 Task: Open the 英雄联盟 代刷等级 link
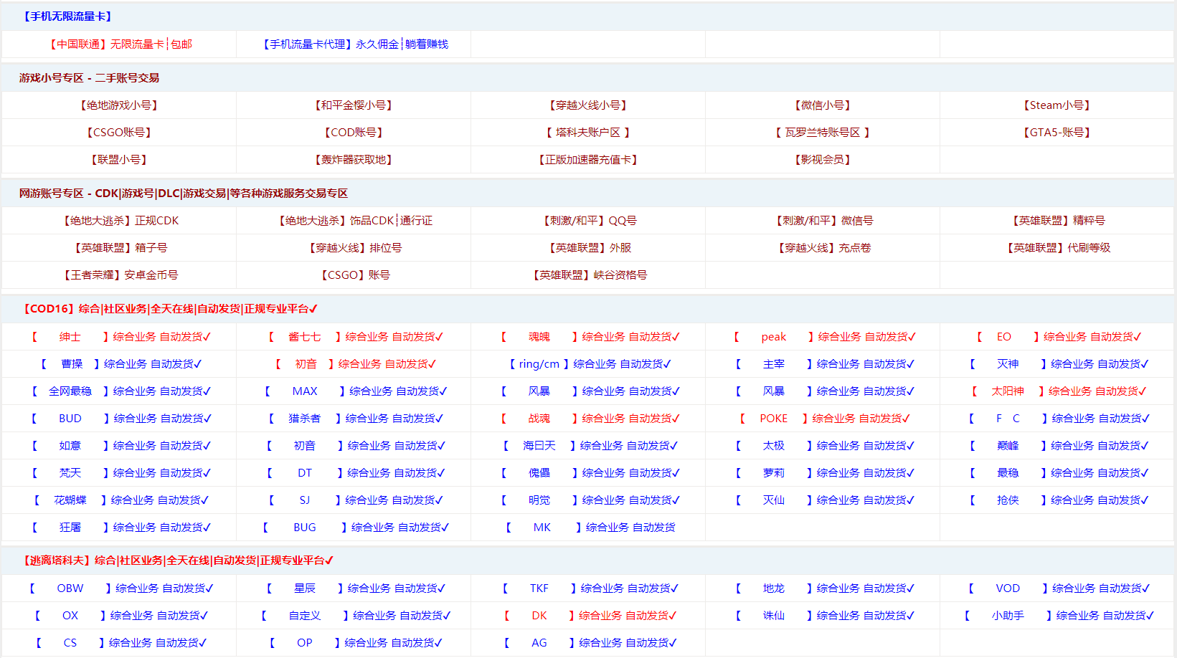(x=1057, y=247)
